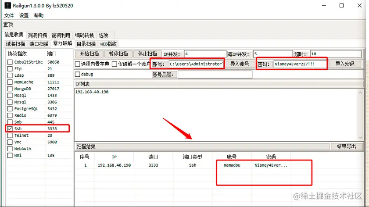Click the 停止扫描 stop scan button
Screen dimensions: 369x207
[x=147, y=54]
